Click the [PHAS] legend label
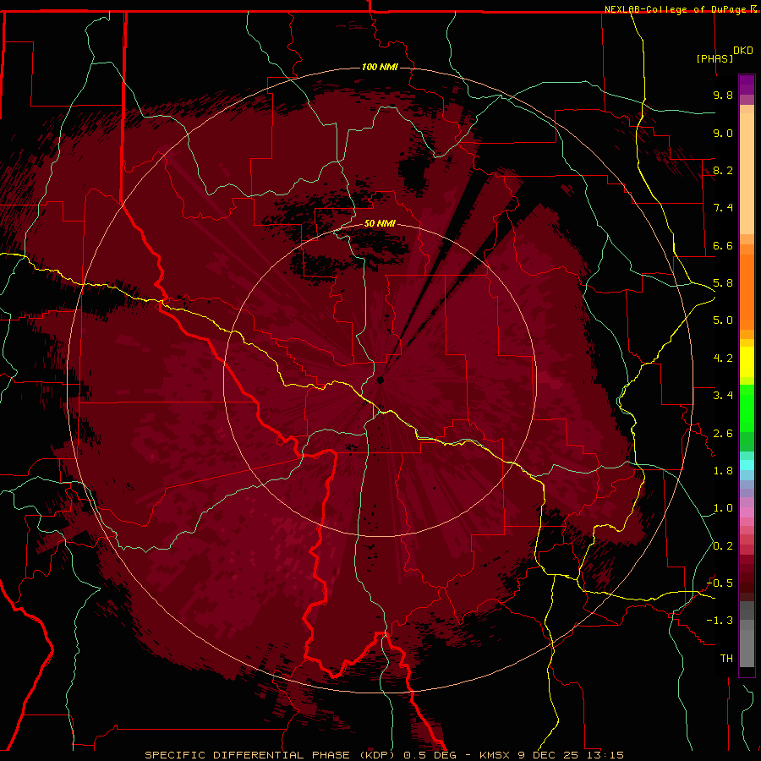The width and height of the screenshot is (761, 761). coord(714,58)
